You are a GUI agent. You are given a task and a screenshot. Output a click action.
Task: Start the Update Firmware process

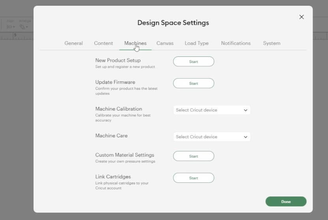coord(193,83)
